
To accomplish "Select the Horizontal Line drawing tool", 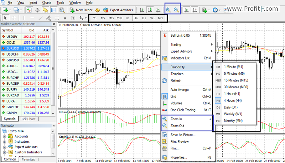I will coord(32,18).
